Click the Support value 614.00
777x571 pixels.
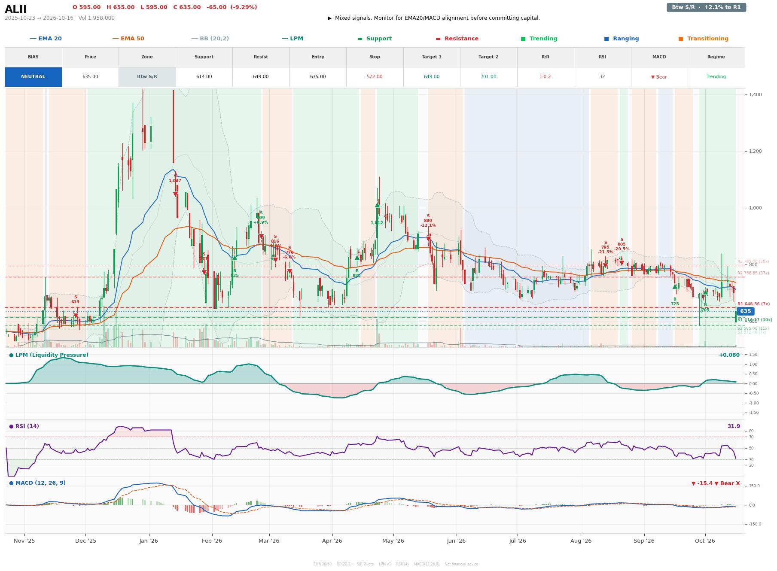[x=204, y=77]
